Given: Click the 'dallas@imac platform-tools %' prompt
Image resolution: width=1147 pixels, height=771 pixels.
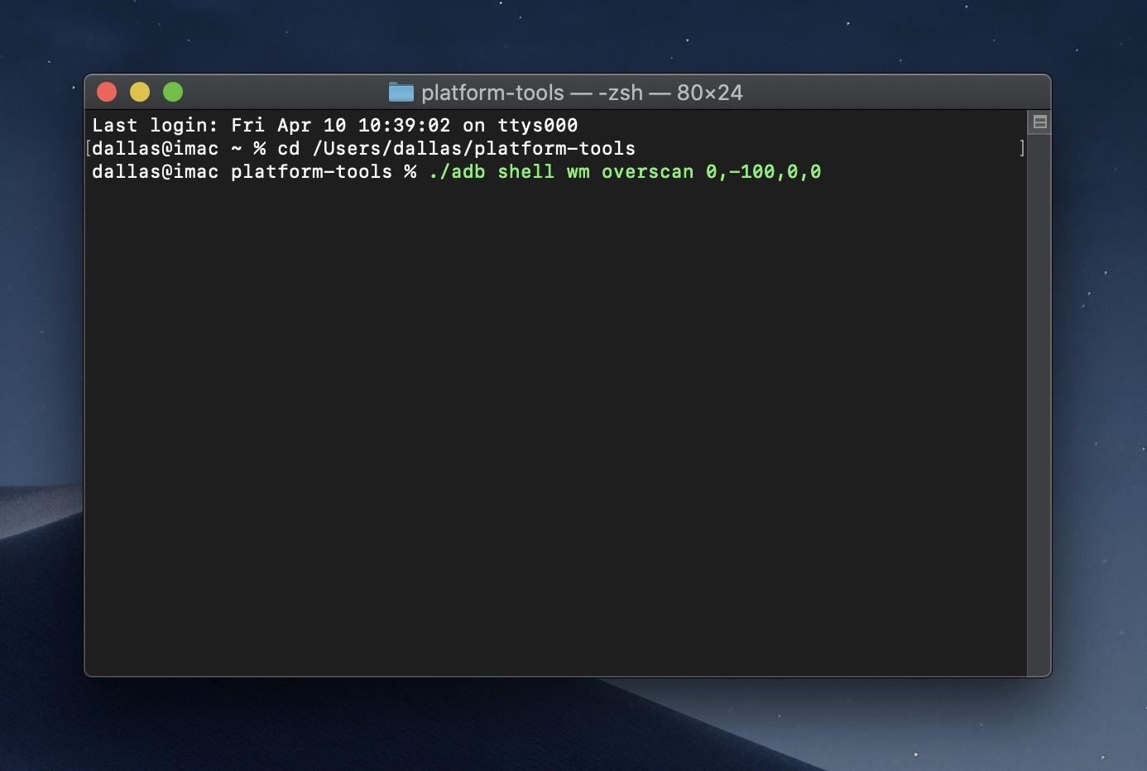Looking at the screenshot, I should (x=254, y=172).
